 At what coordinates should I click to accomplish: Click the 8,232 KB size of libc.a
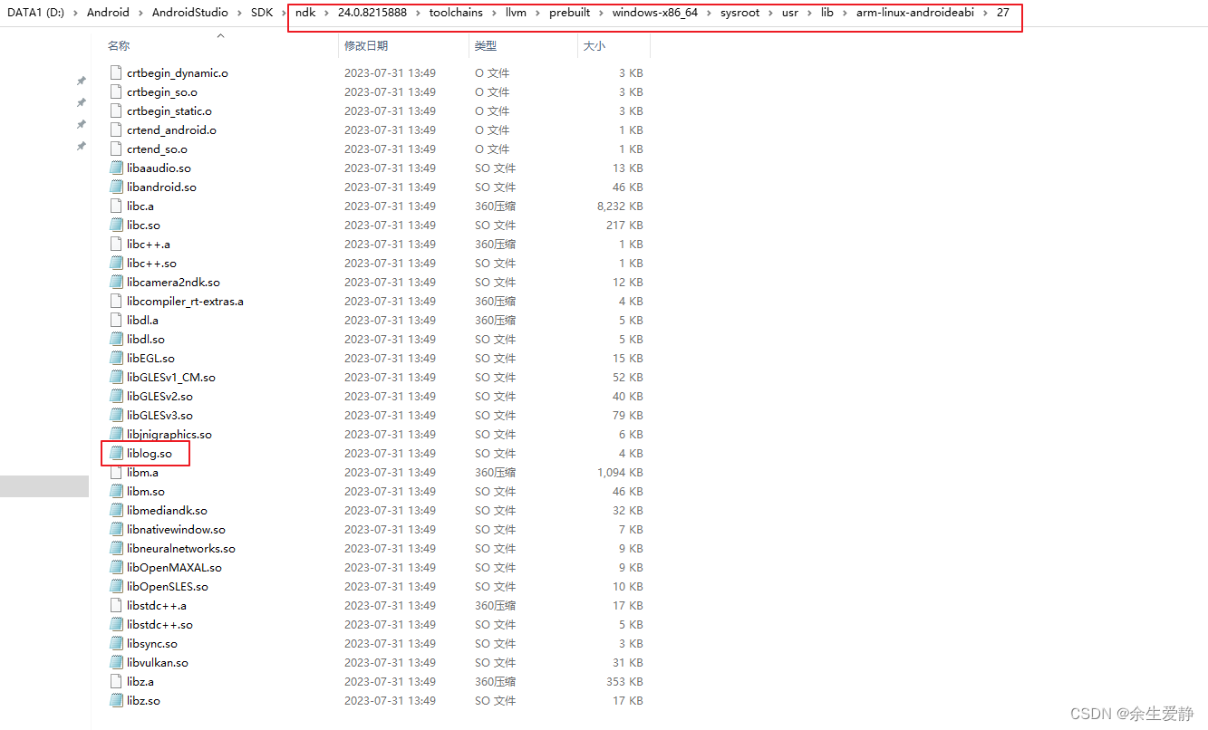click(620, 206)
